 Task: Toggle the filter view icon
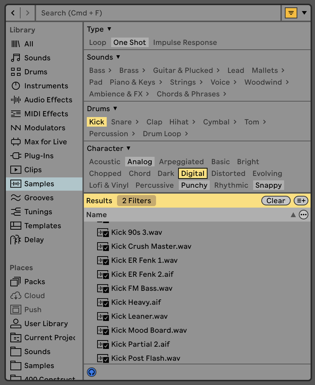tap(290, 13)
